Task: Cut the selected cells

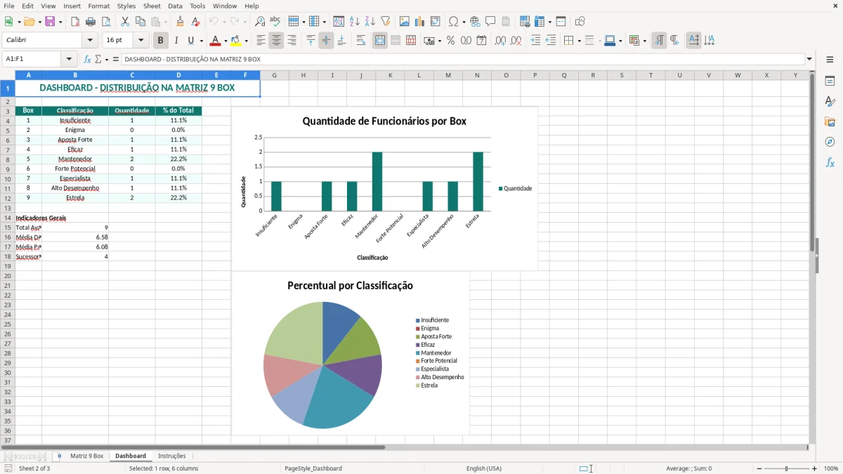Action: pos(125,22)
